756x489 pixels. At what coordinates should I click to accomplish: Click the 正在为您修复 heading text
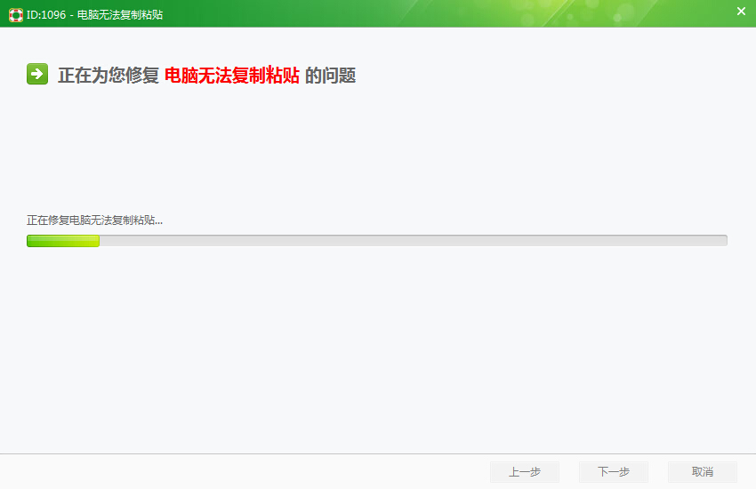coord(108,76)
